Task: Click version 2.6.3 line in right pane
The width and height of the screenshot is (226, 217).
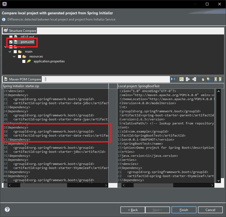Action: pos(143,119)
